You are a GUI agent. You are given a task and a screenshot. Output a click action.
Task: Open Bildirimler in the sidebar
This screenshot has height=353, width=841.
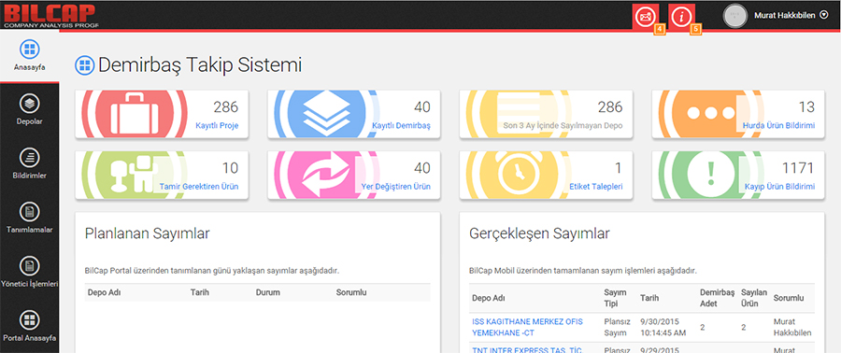(x=30, y=164)
